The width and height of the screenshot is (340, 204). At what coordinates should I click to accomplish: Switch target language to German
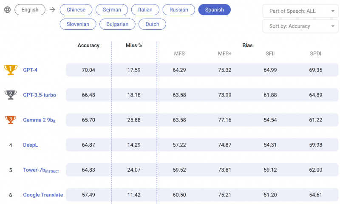[112, 10]
